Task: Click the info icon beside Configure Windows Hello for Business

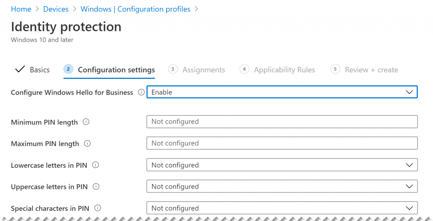Action: tap(141, 92)
